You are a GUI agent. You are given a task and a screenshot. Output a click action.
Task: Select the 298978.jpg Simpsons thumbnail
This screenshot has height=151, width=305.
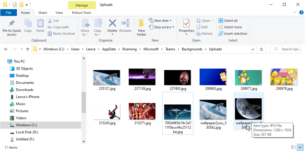coord(284,77)
